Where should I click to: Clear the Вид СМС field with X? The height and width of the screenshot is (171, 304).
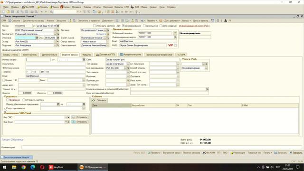click(x=68, y=117)
